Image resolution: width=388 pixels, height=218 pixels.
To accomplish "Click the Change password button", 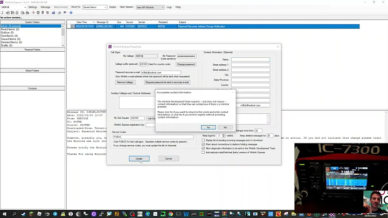I will pyautogui.click(x=186, y=64).
